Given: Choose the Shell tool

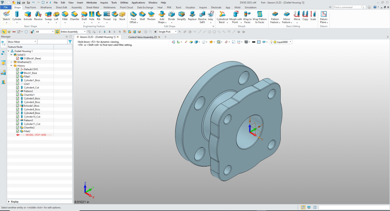Looking at the screenshot, I should tap(142, 14).
